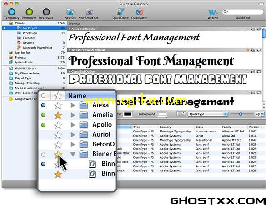The height and width of the screenshot is (205, 266).
Task: Click the Alexa family folder icon
Action: (84, 105)
